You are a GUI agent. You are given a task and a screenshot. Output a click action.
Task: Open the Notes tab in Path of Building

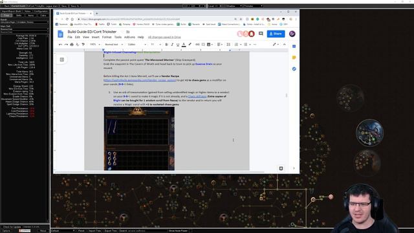(x=27, y=11)
